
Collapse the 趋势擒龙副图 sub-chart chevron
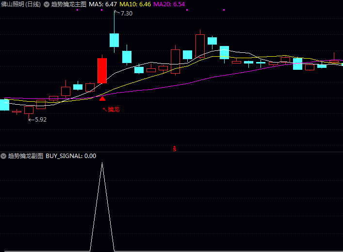3,156
